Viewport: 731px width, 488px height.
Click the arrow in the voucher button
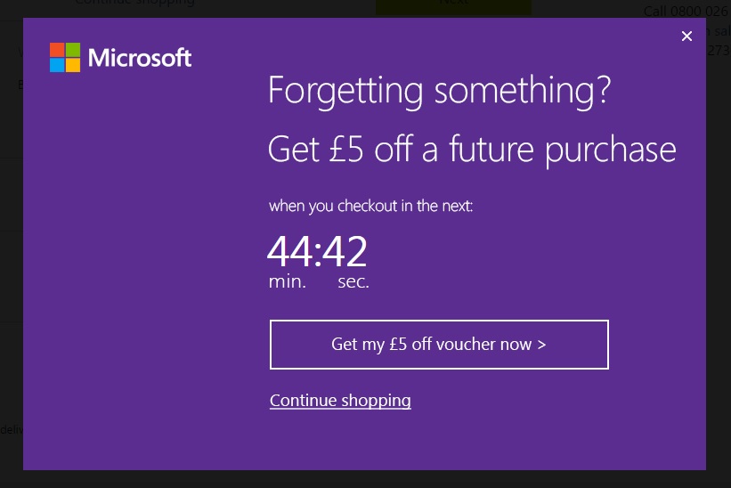(541, 345)
